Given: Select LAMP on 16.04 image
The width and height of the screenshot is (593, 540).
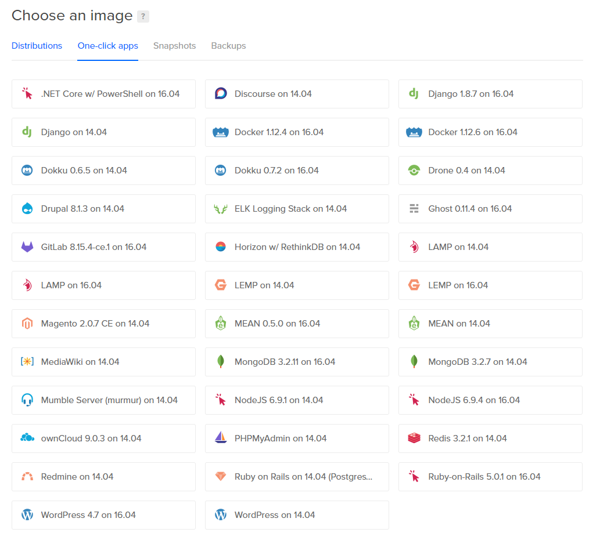Looking at the screenshot, I should coord(103,285).
